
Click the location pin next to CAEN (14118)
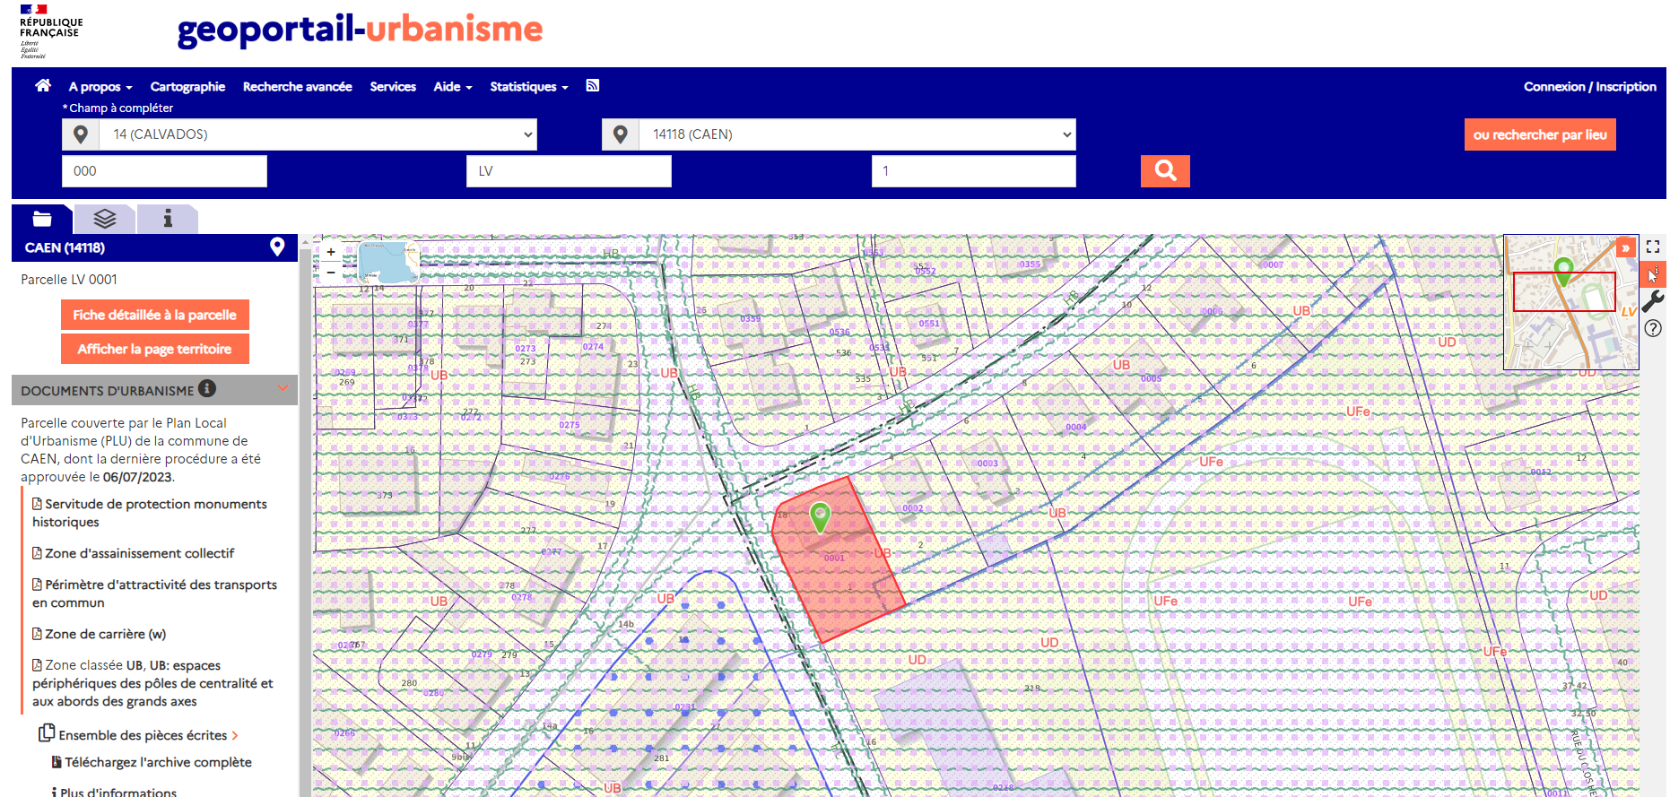(277, 247)
